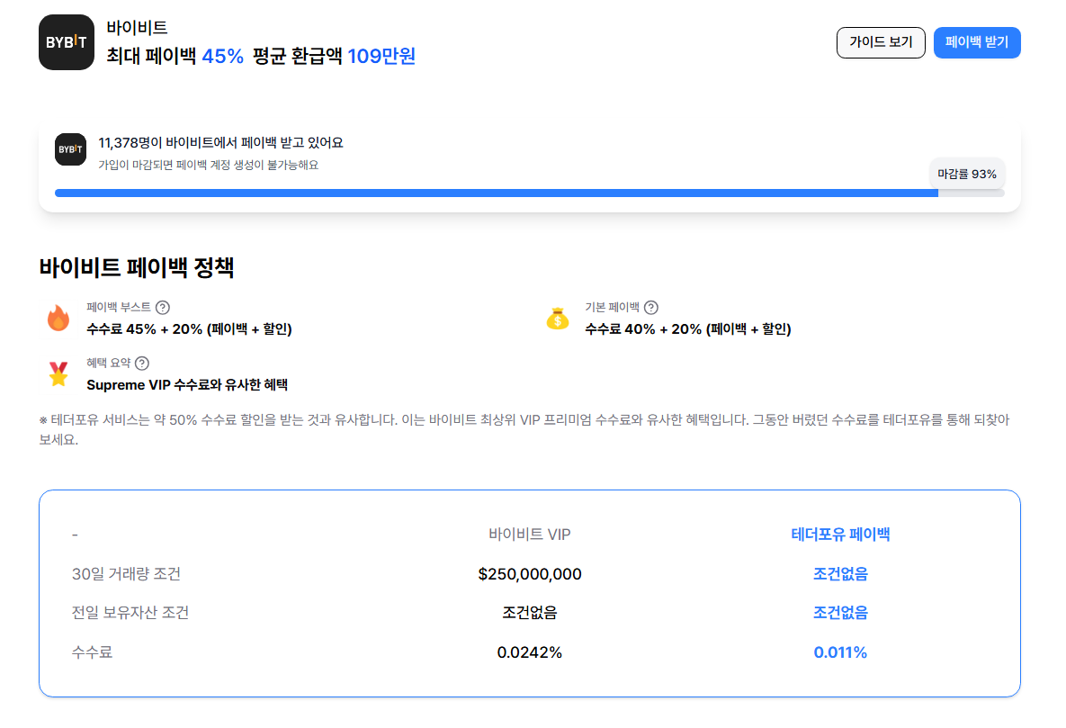
Task: Open help tooltip next to 기본 페이백
Action: pyautogui.click(x=650, y=308)
